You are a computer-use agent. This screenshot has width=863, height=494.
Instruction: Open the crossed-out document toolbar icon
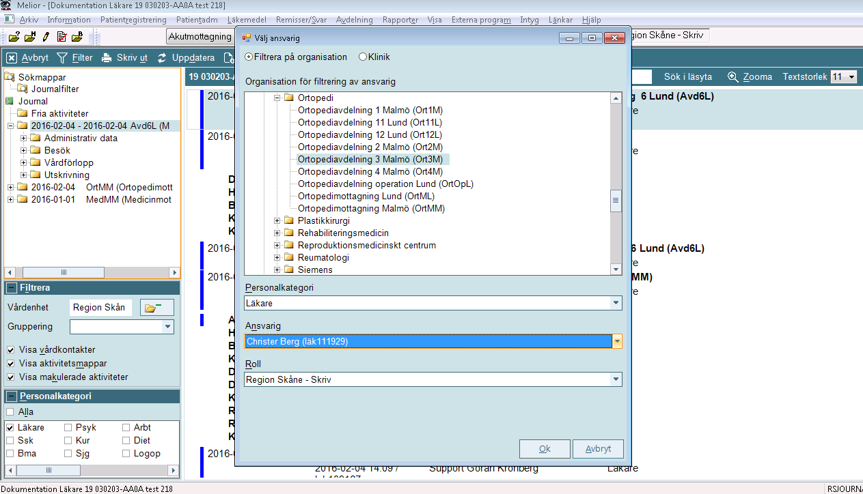point(61,36)
